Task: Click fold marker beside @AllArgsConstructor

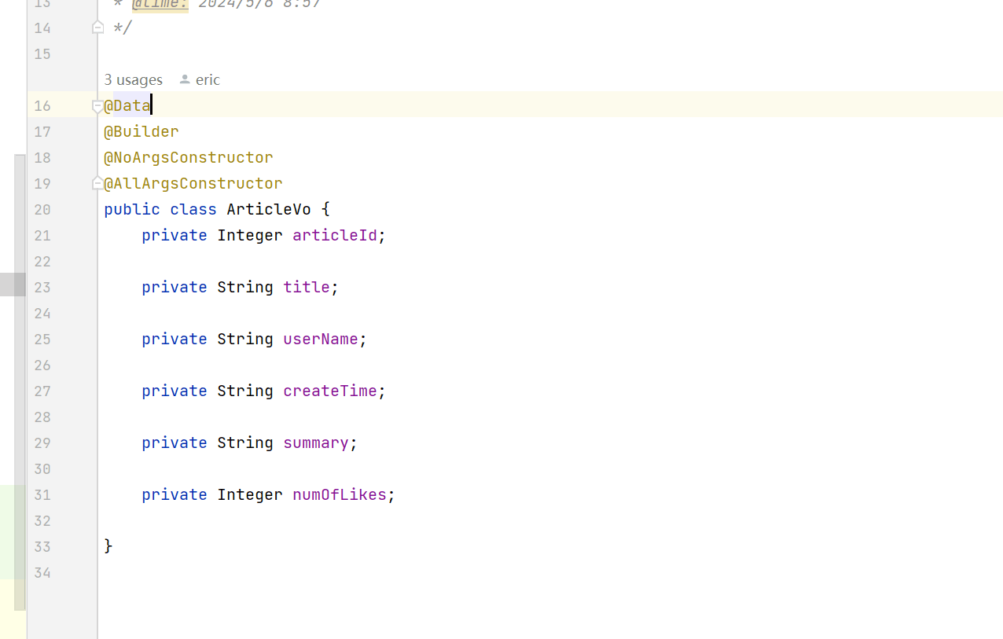Action: pos(97,183)
